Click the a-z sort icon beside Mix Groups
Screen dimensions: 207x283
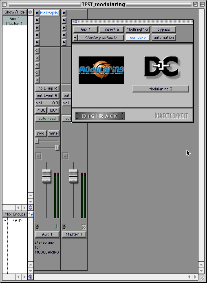coord(31,214)
